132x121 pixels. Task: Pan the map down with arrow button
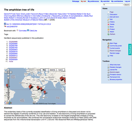(8, 75)
